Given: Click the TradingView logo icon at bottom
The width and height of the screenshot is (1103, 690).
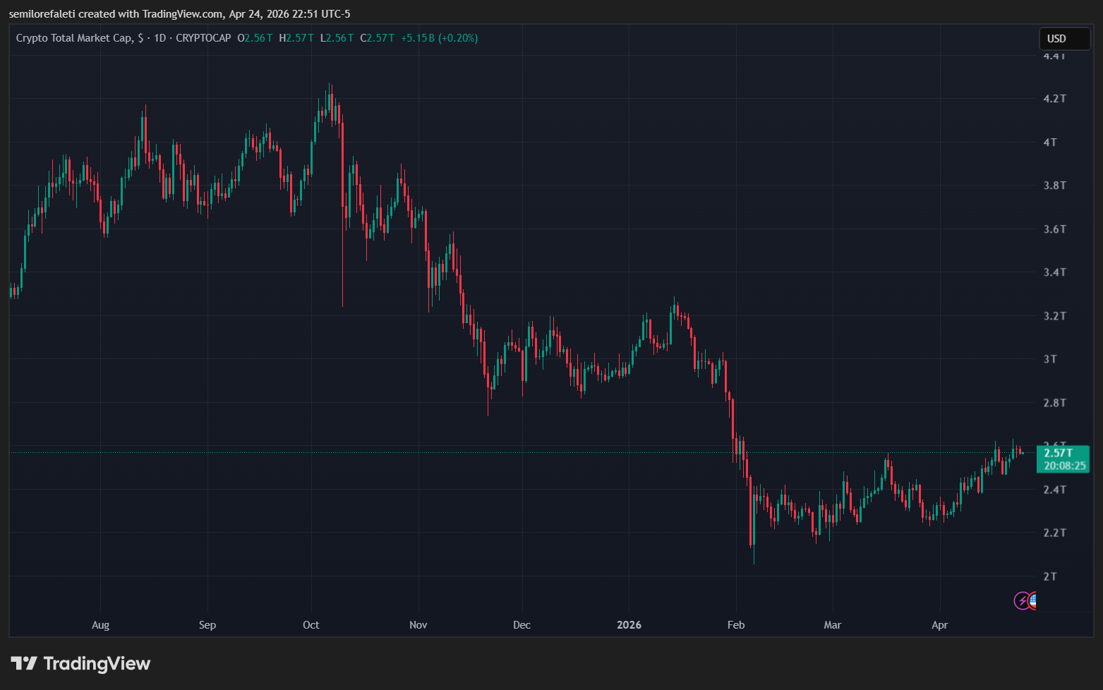Looking at the screenshot, I should coord(24,663).
